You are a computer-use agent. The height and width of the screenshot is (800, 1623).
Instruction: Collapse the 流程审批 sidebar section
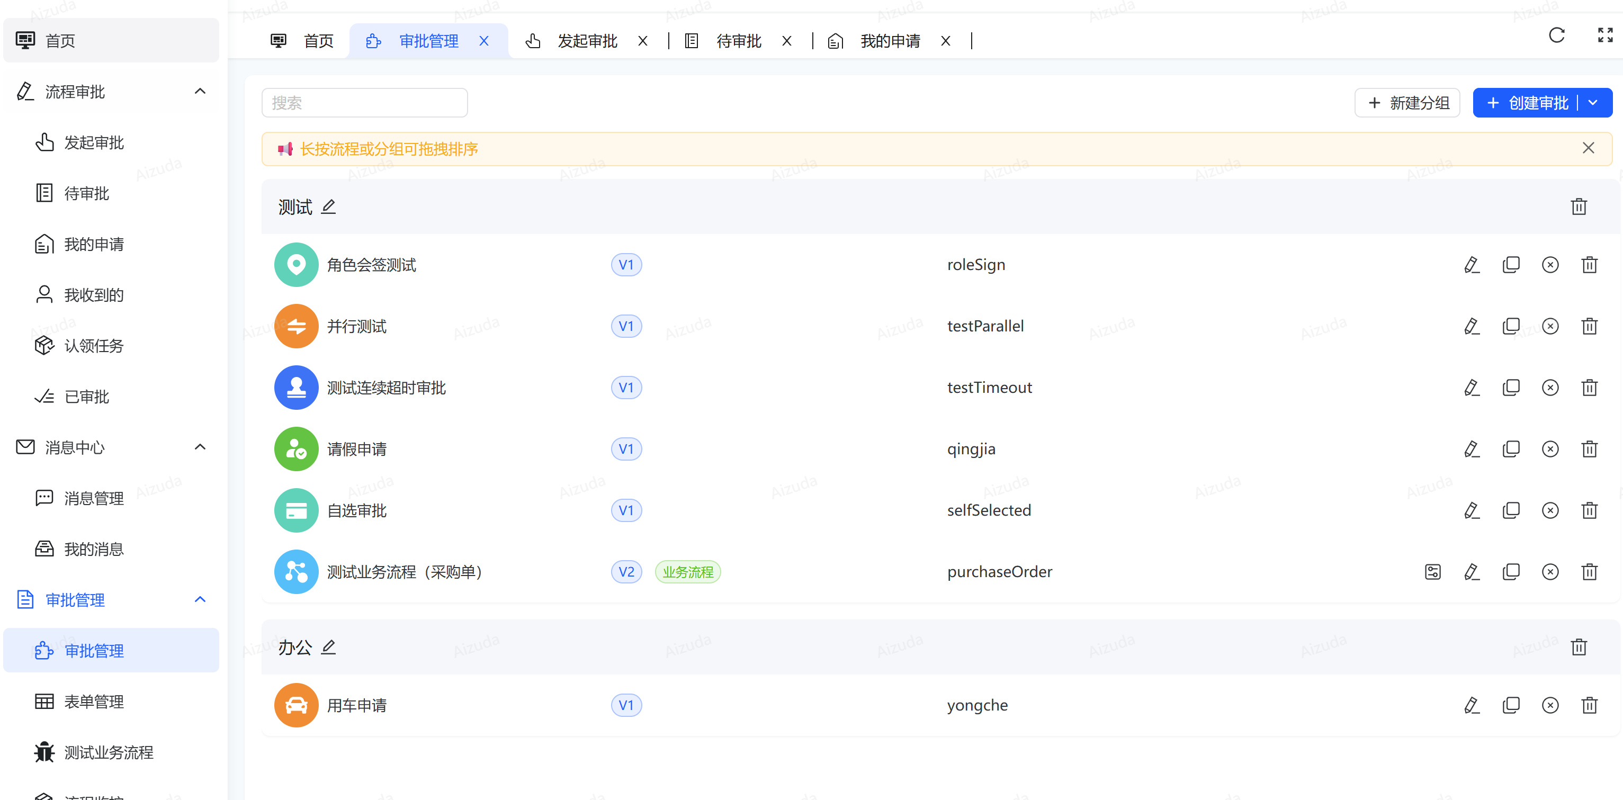[200, 92]
